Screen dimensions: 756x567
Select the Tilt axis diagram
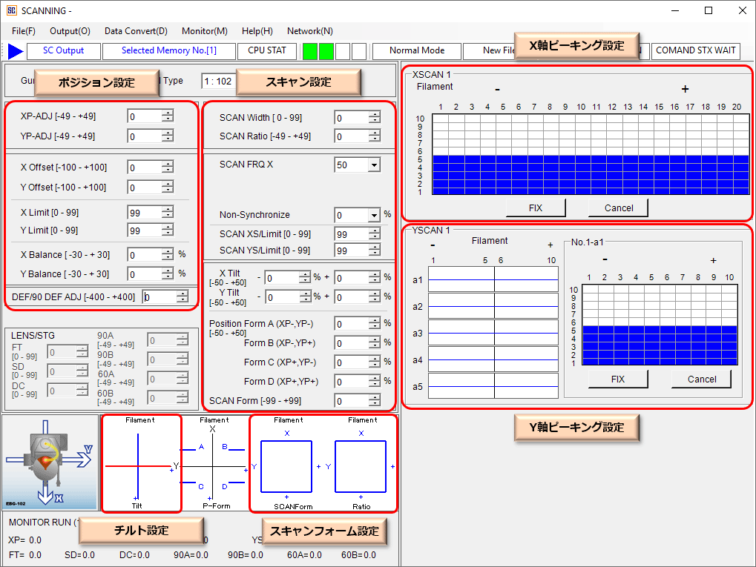138,465
